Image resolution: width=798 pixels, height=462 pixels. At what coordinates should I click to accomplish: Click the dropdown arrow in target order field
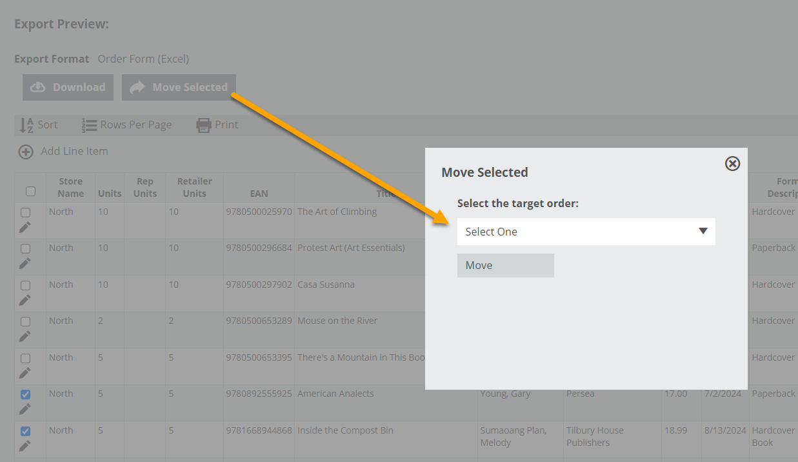click(703, 232)
